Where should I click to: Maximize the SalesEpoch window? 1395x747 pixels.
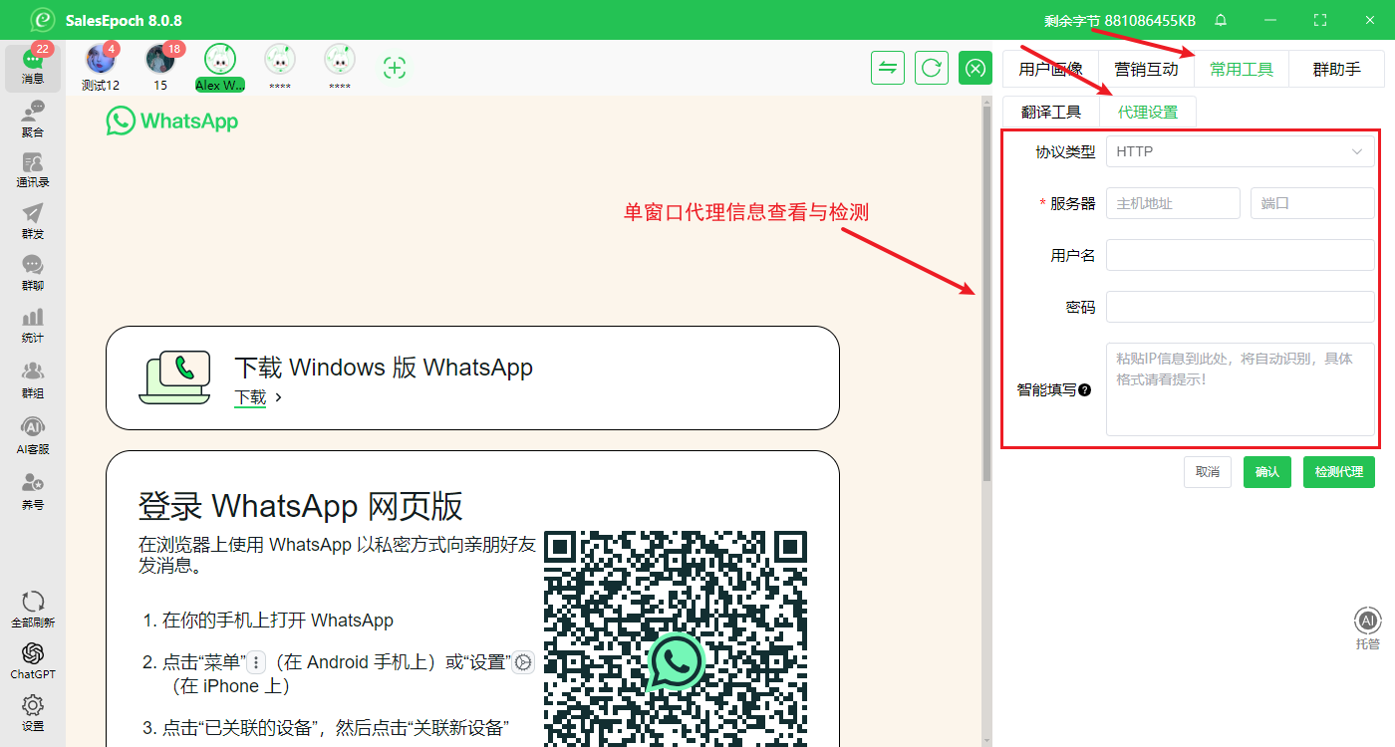click(x=1320, y=20)
